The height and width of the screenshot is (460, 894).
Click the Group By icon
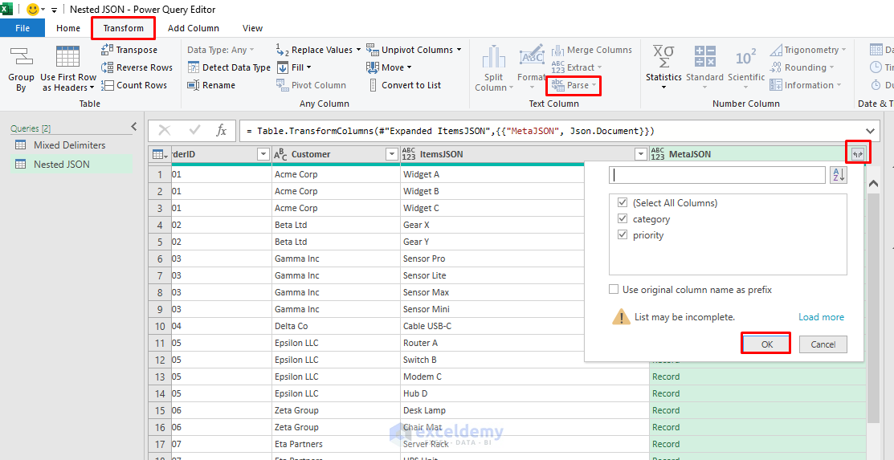(x=21, y=58)
